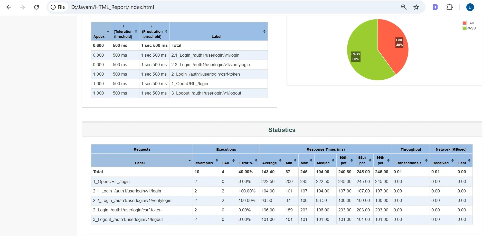Toggle FAIL series in pie legend

(x=469, y=23)
